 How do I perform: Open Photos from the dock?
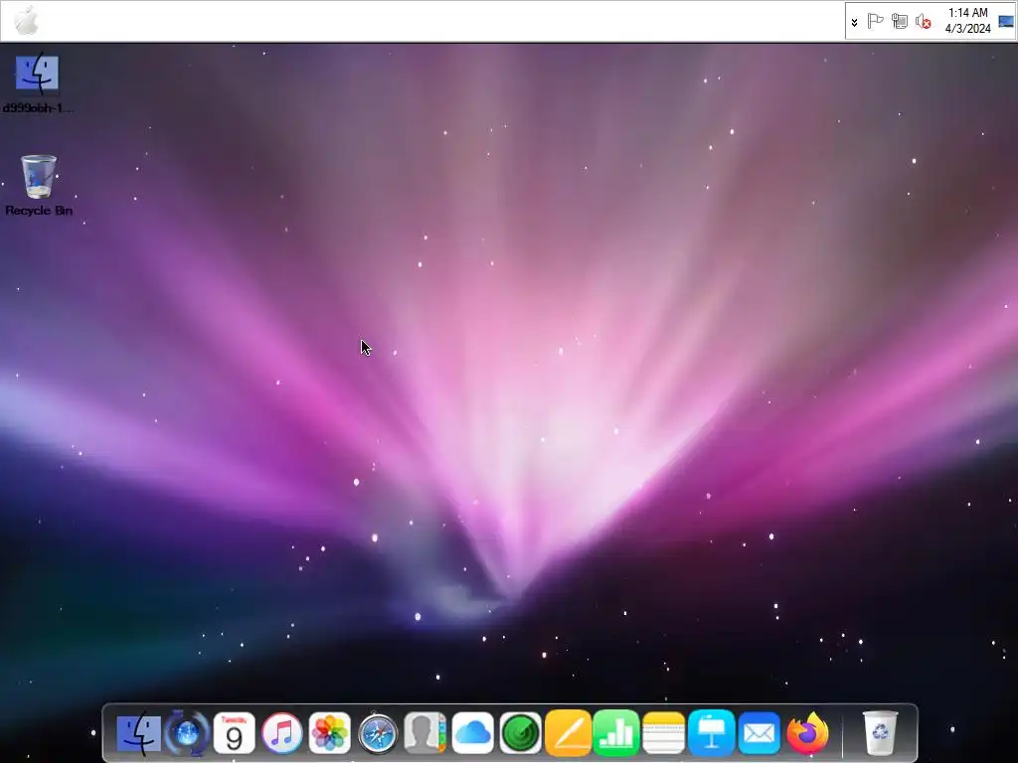[x=330, y=734]
